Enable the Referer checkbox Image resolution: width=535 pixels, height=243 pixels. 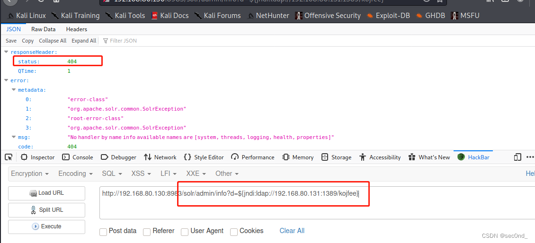(147, 232)
